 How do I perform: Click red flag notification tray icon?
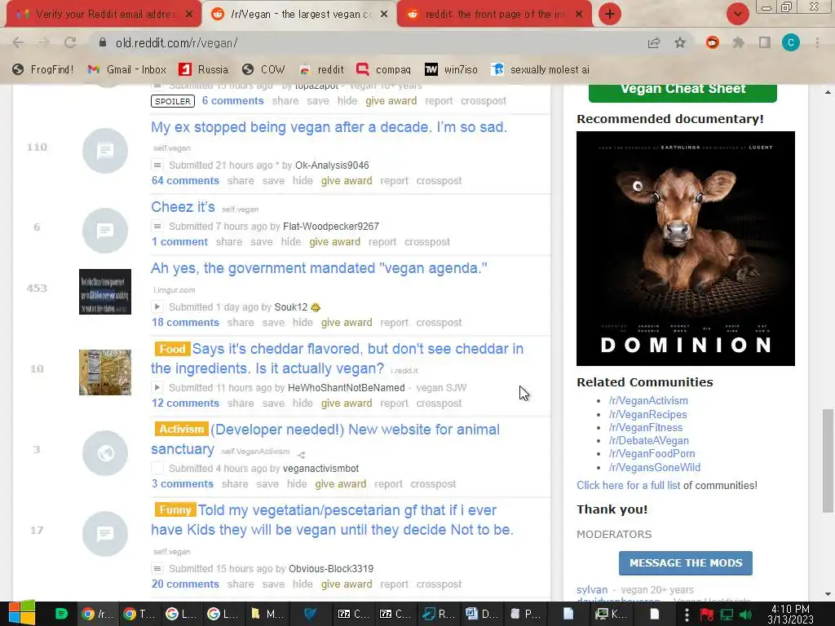click(707, 615)
